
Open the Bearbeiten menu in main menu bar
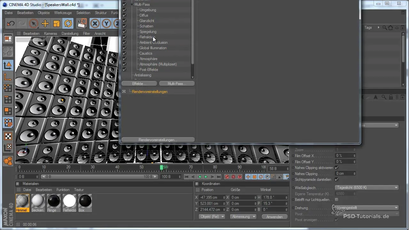25,13
